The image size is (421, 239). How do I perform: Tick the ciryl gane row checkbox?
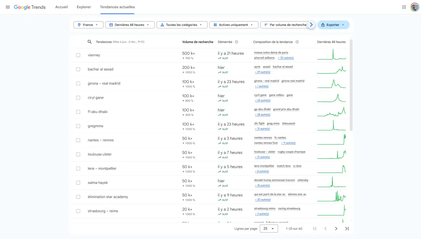pos(78,98)
